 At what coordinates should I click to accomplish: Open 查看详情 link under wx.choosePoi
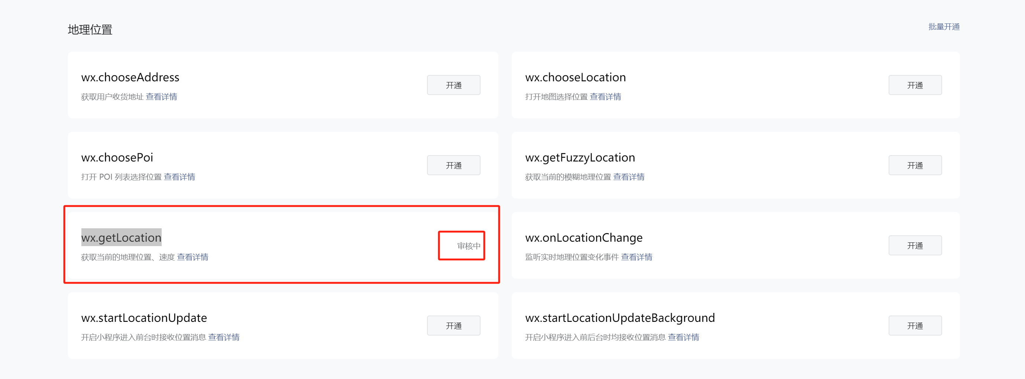(180, 177)
